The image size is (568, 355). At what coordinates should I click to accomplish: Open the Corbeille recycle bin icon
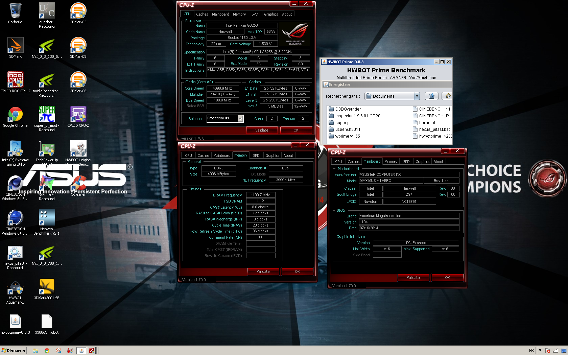15,14
